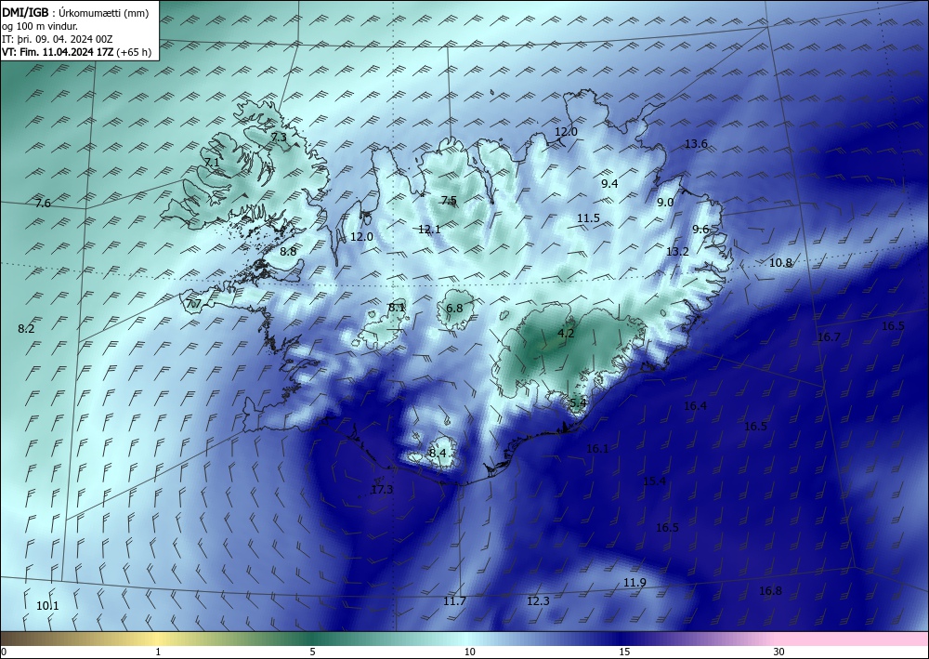
Task: Select the 7.7 value on Snæfellsnes peninsula
Action: [194, 304]
